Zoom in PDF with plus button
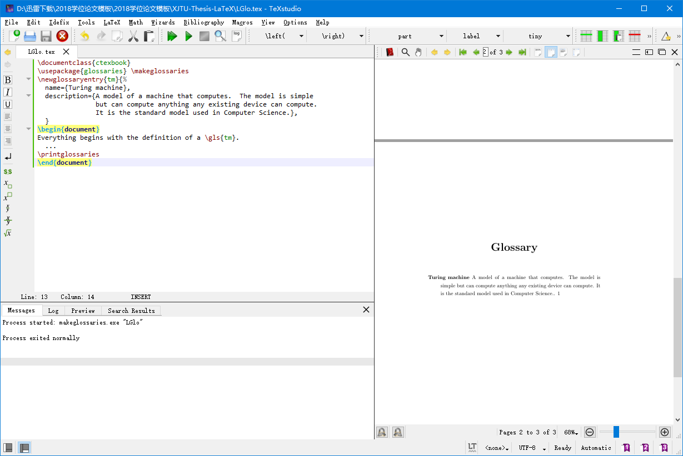The height and width of the screenshot is (456, 683). (x=664, y=432)
